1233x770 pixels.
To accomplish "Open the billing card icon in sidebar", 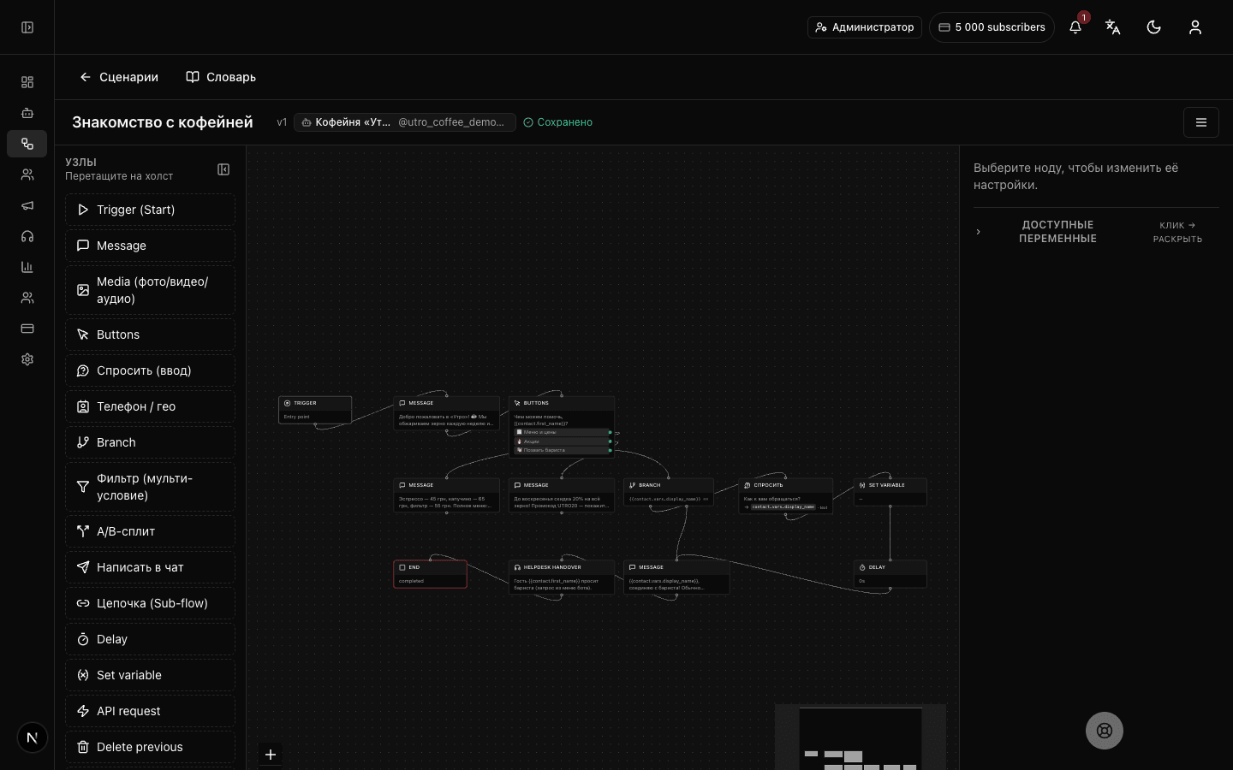I will (27, 329).
